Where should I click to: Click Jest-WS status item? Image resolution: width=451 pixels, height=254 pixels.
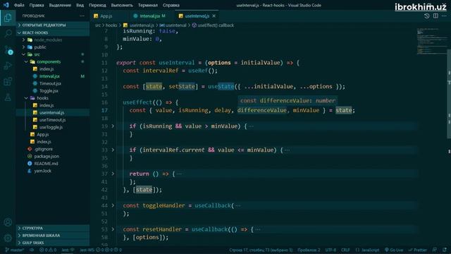(x=100, y=250)
